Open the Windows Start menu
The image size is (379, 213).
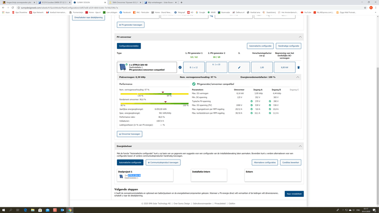pyautogui.click(x=3, y=210)
